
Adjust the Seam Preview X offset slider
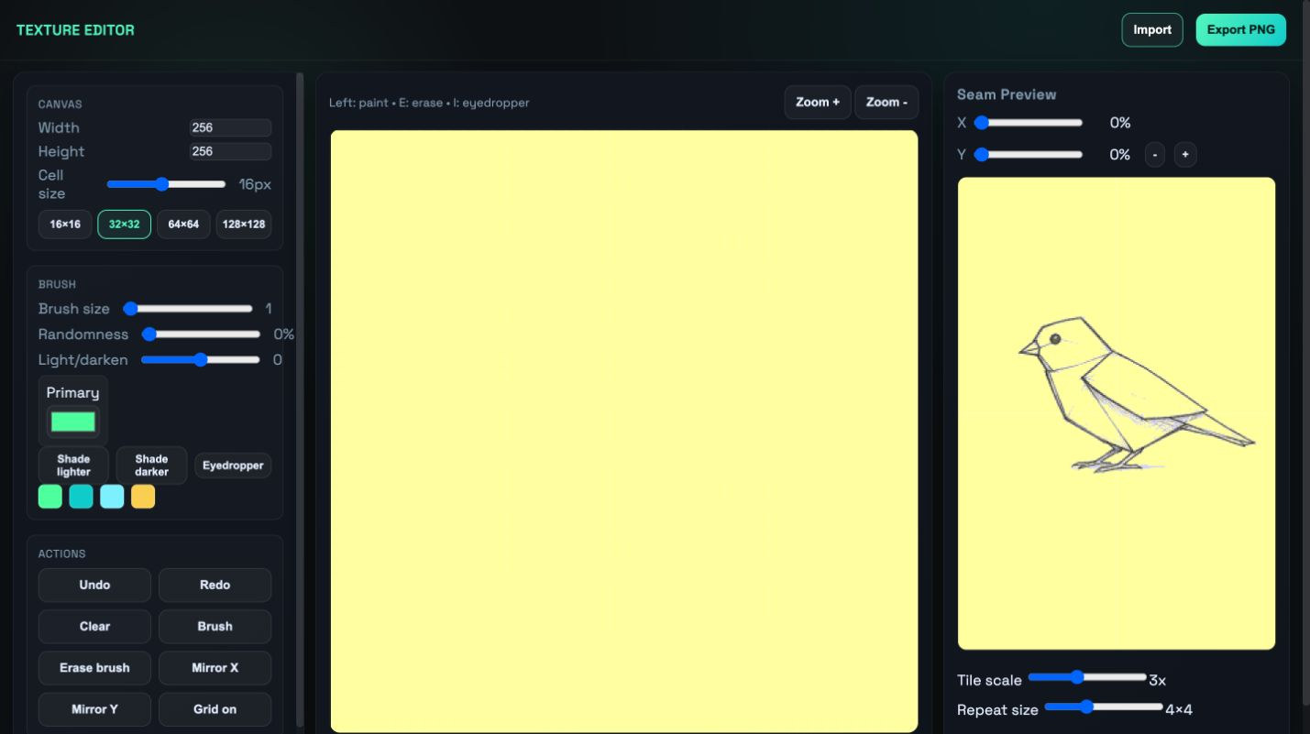pyautogui.click(x=1028, y=123)
